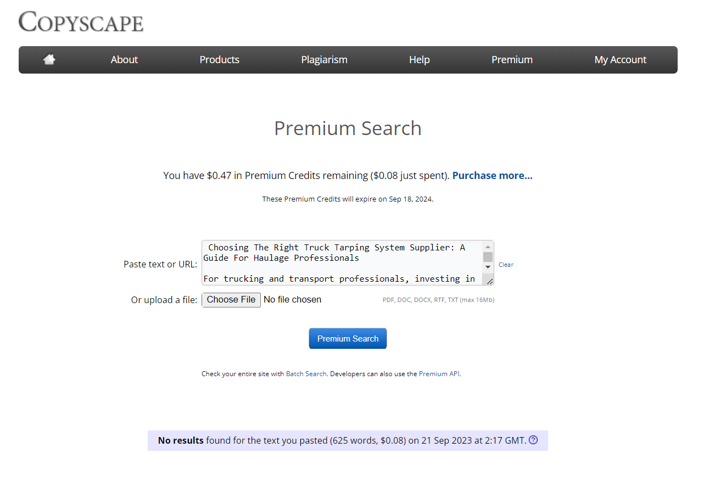Click the Choose File button
This screenshot has width=715, height=481.
click(x=231, y=300)
